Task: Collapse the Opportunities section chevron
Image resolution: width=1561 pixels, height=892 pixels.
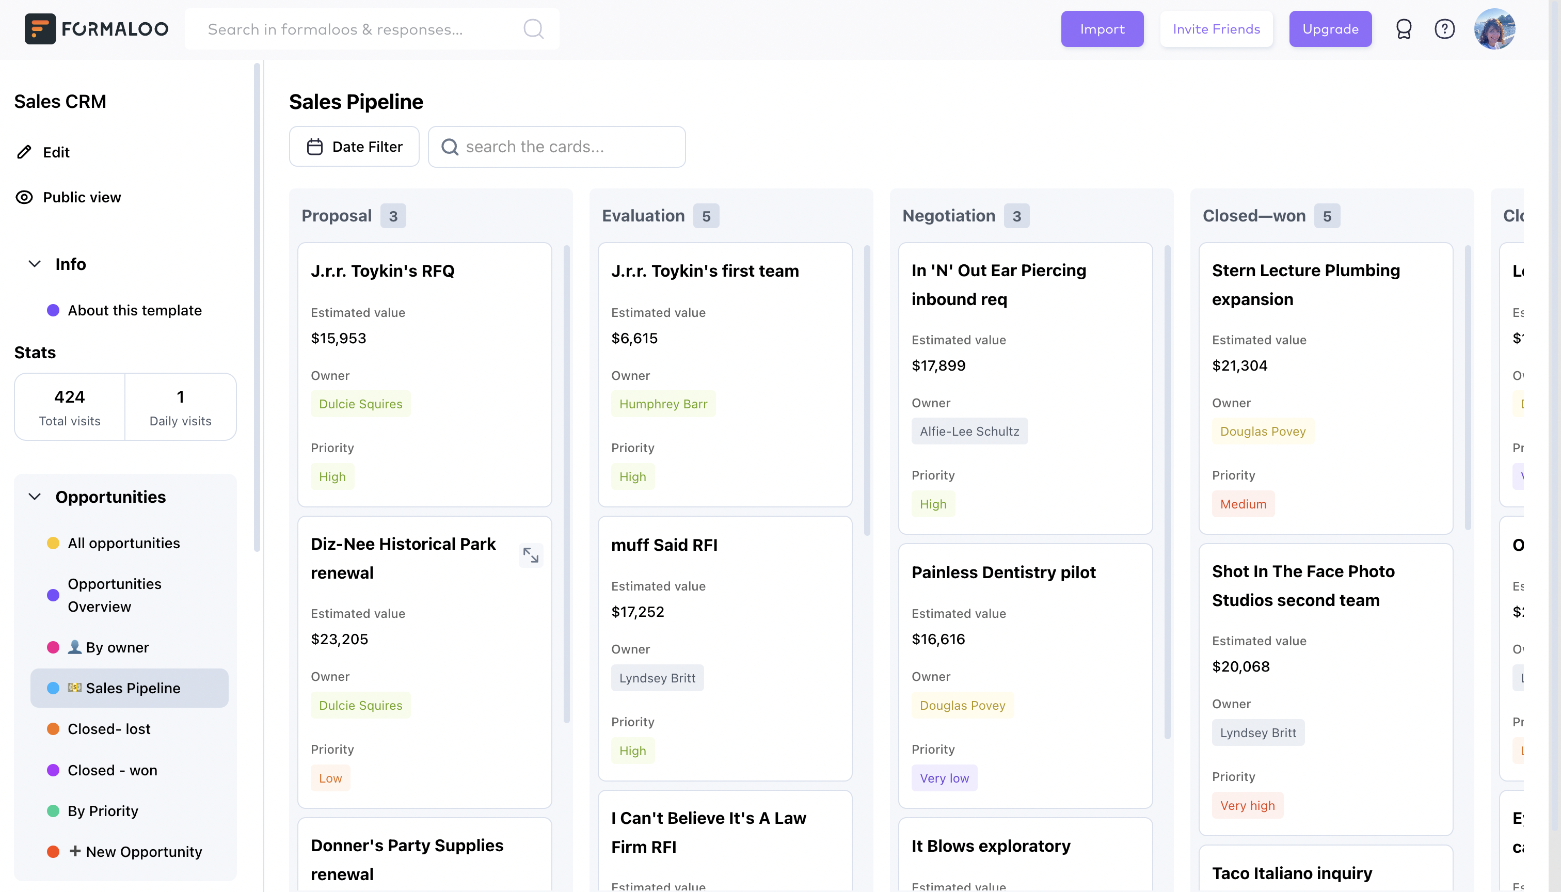Action: point(35,497)
